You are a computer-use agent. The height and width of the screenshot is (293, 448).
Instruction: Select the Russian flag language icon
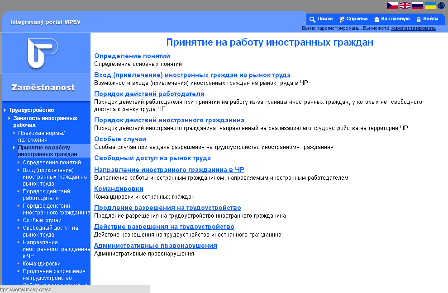tap(417, 5)
